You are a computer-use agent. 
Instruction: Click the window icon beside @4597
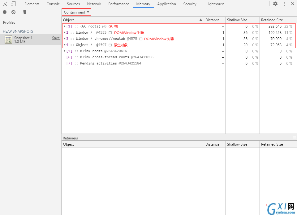pos(110,45)
